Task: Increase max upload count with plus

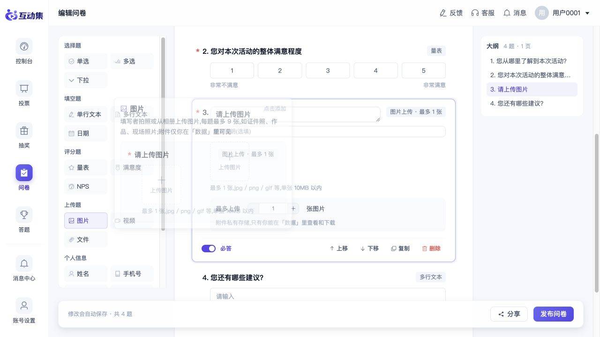Action: click(x=293, y=209)
